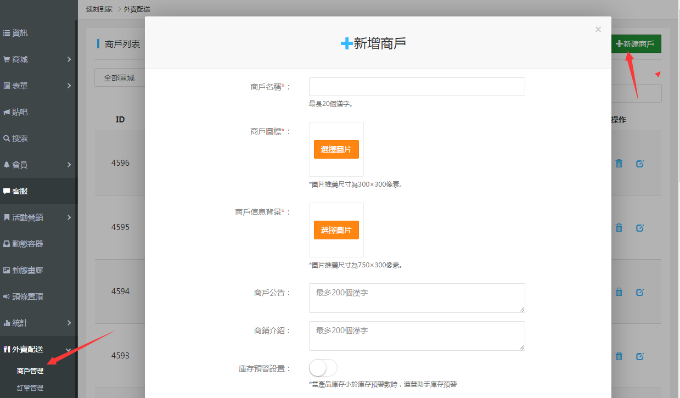This screenshot has height=398, width=680.
Task: Expand the 會員 menu chevron
Action: (x=69, y=165)
